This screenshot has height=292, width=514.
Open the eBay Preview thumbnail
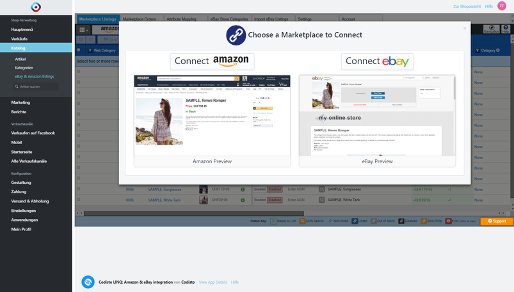click(377, 121)
